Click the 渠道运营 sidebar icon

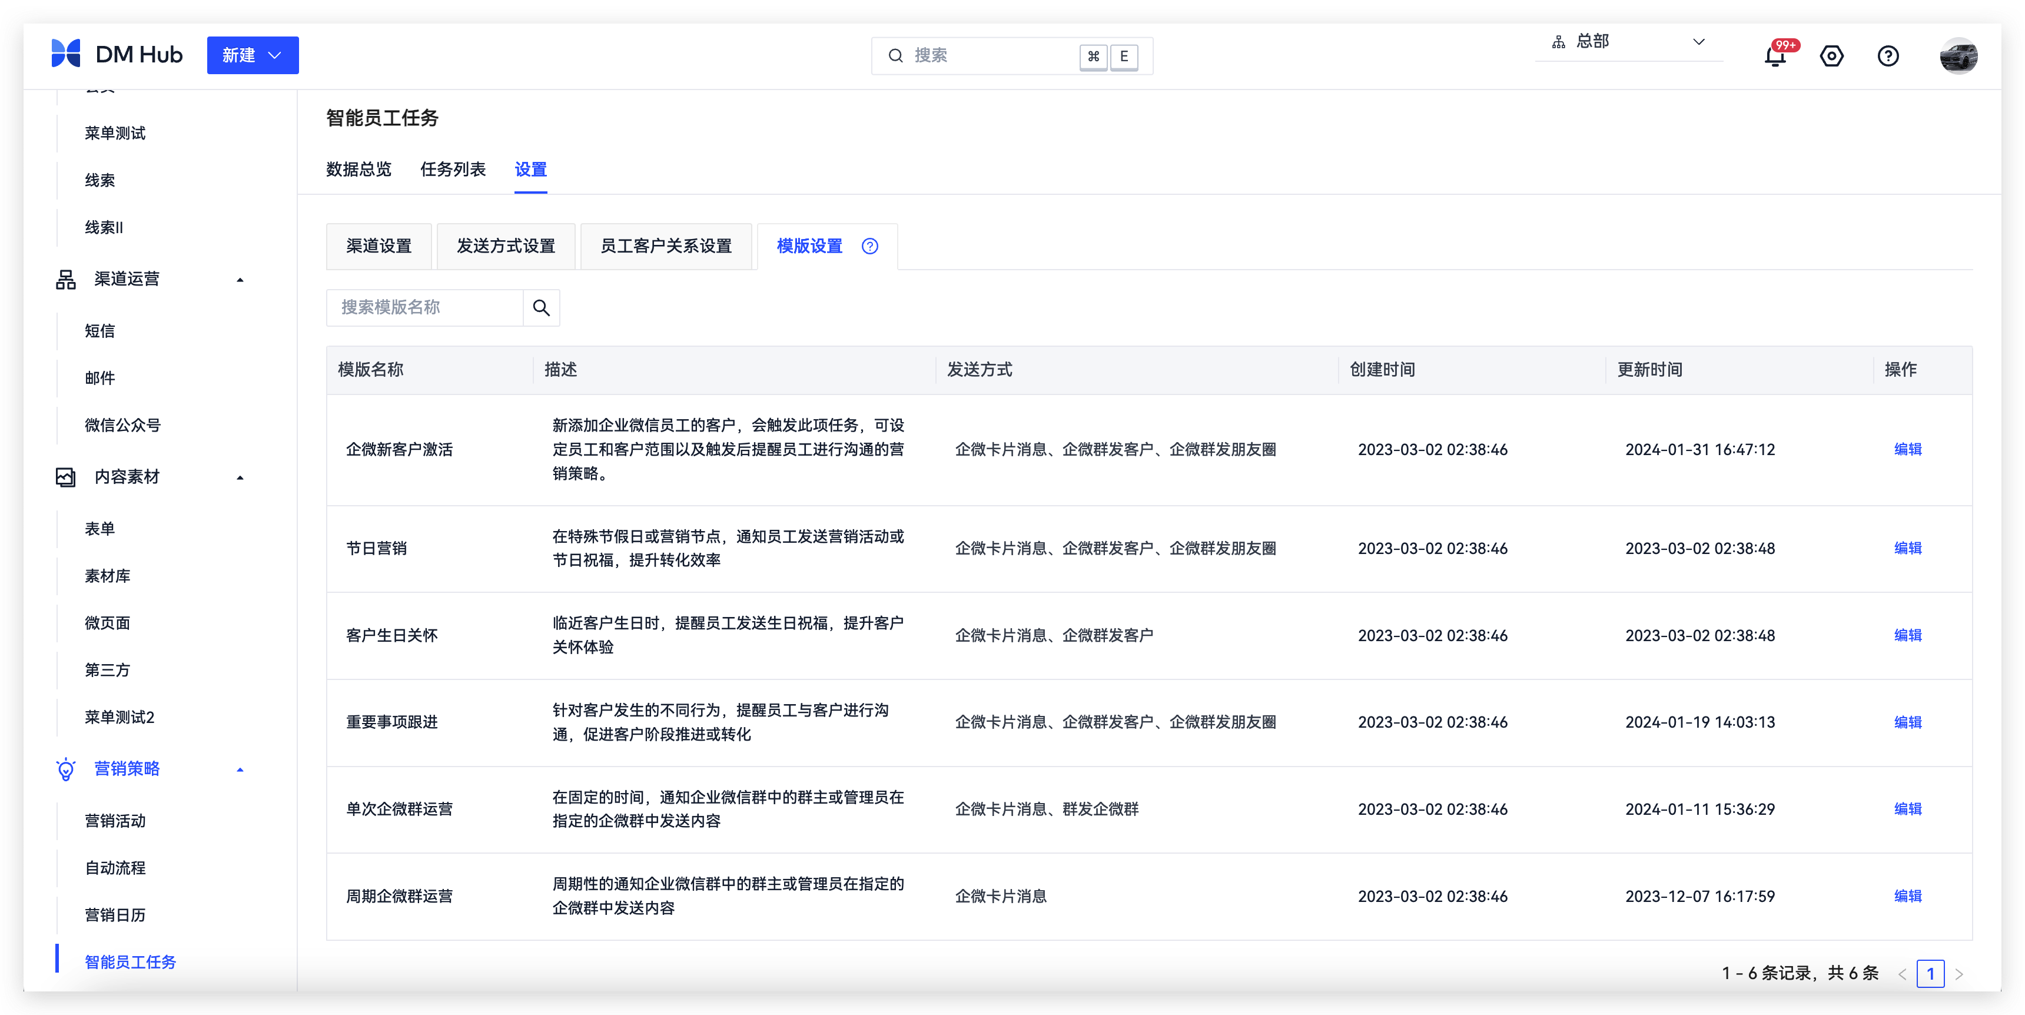[66, 279]
